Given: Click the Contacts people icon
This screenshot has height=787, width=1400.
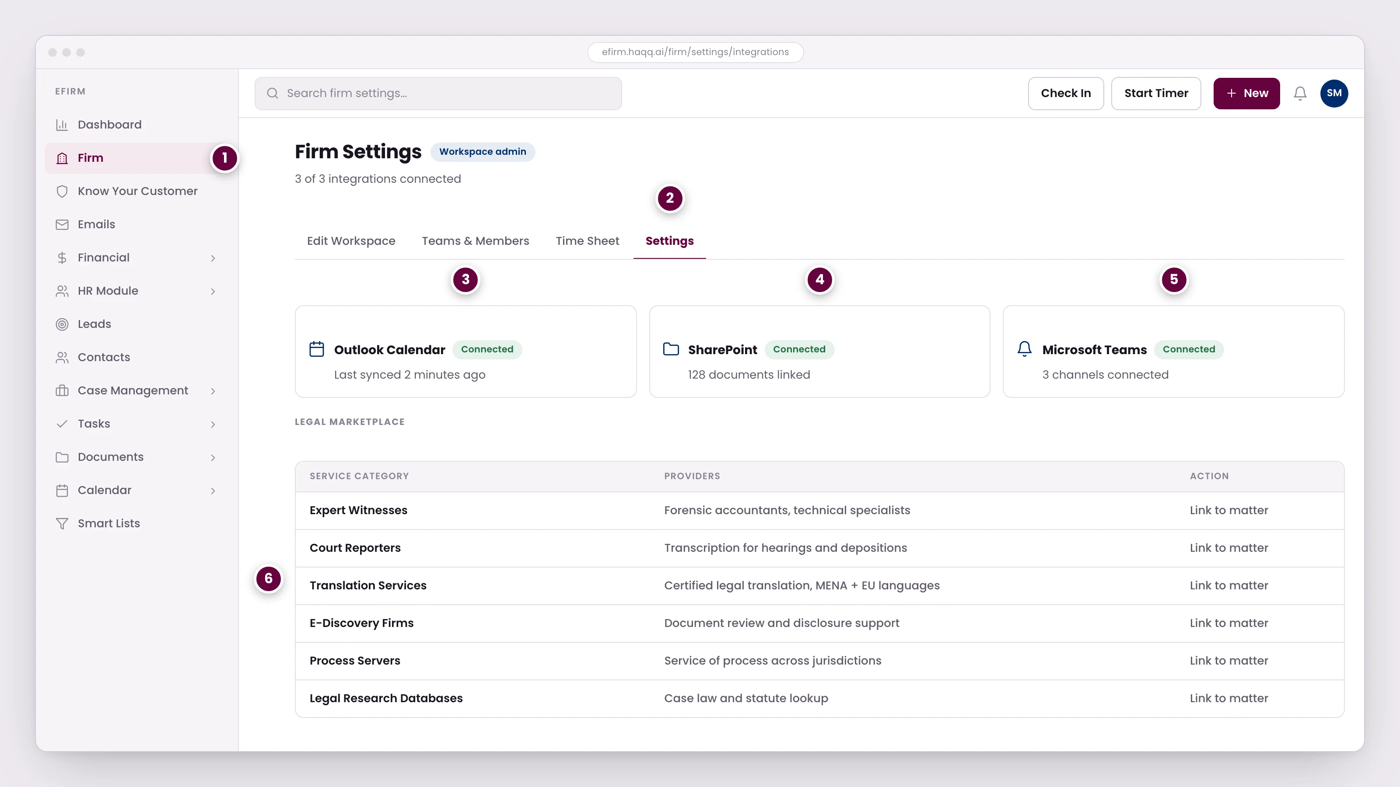Looking at the screenshot, I should pyautogui.click(x=62, y=357).
